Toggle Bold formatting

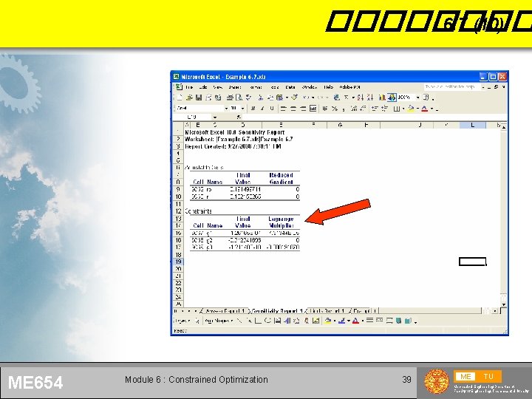(253, 108)
